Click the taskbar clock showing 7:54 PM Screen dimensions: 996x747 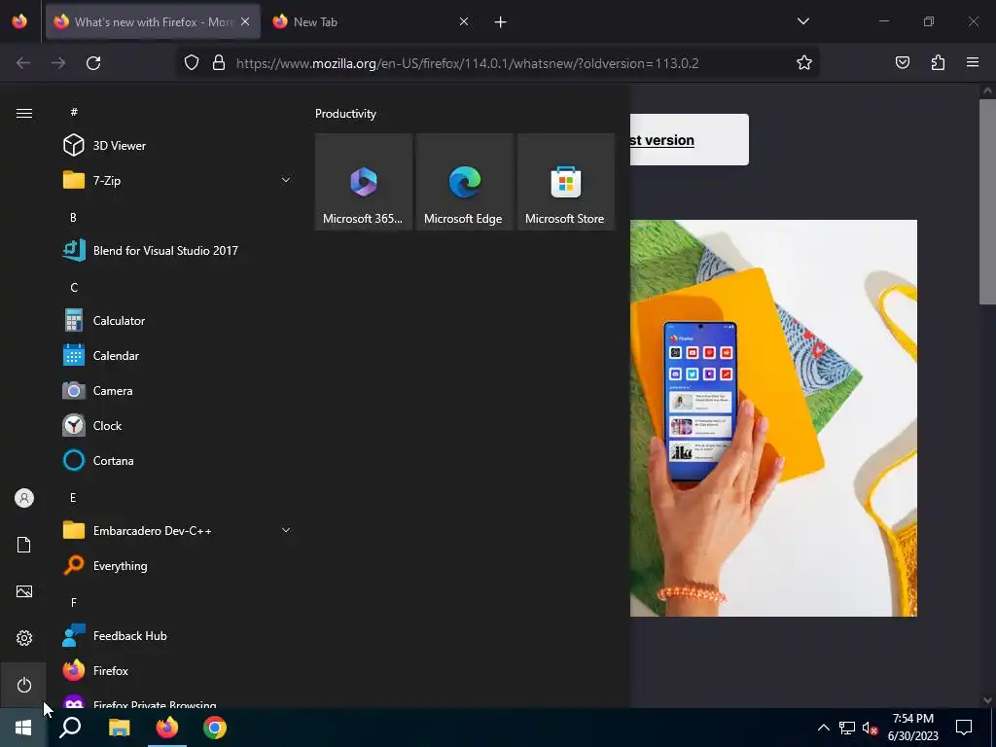tap(912, 728)
